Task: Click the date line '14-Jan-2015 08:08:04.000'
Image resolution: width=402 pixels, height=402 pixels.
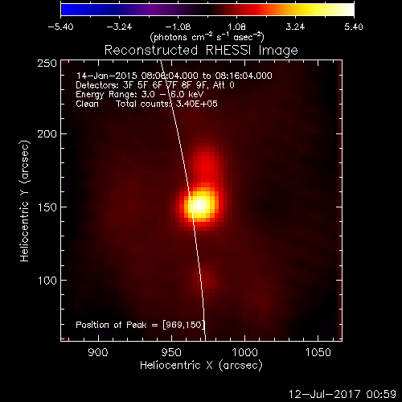Action: pos(137,76)
